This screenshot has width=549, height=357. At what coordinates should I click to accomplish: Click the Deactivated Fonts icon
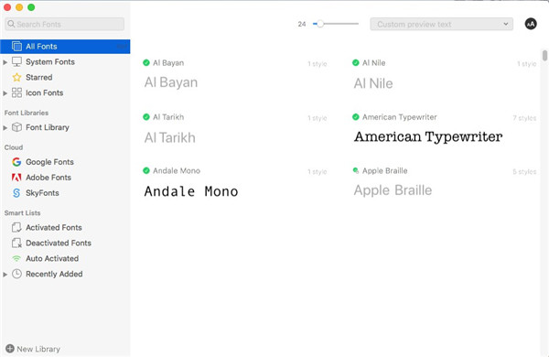point(16,243)
